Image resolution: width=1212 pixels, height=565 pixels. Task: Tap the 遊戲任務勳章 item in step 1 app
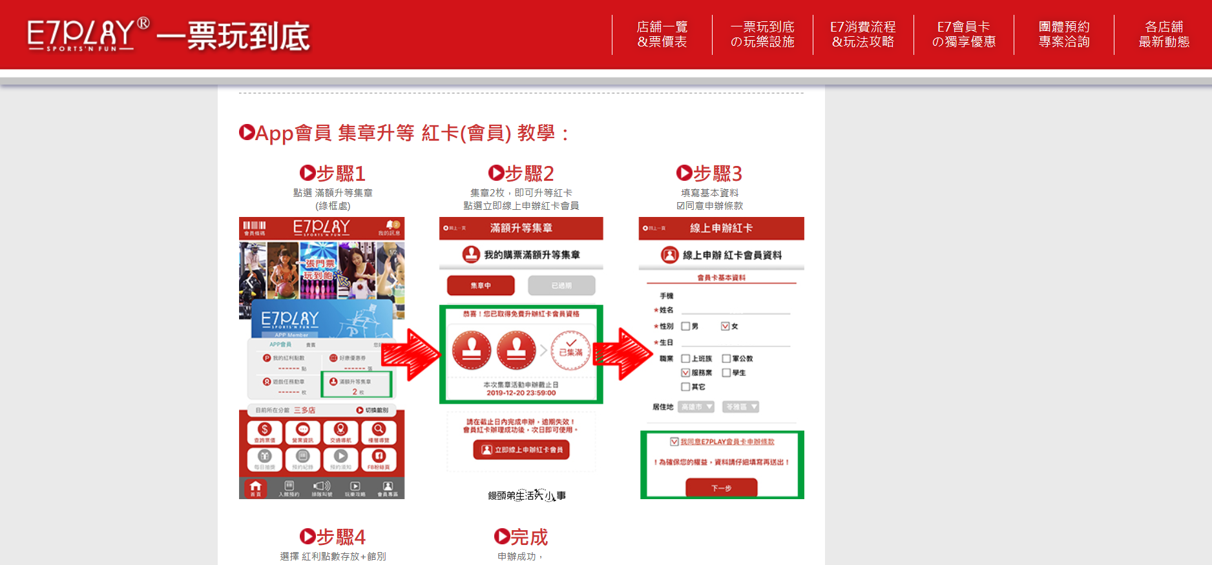[x=285, y=386]
